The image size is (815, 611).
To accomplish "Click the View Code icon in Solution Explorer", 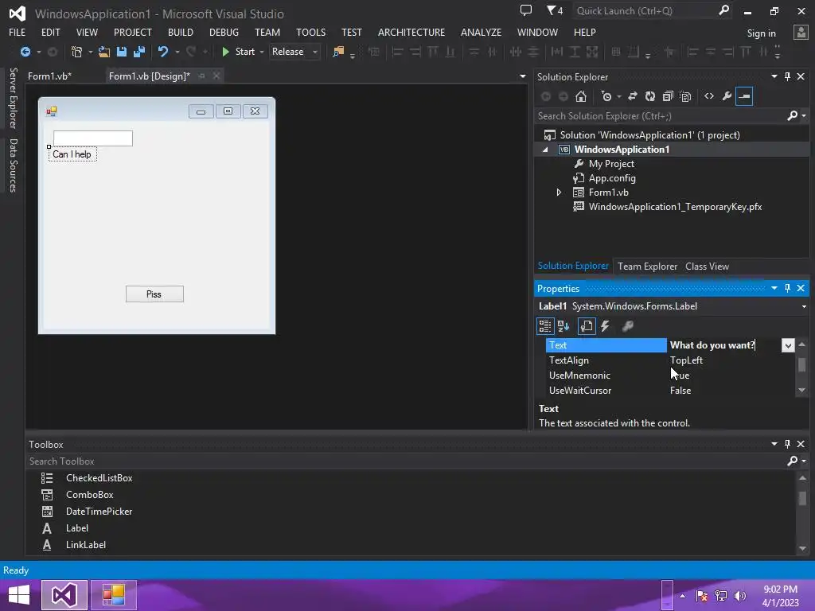I will (x=709, y=96).
